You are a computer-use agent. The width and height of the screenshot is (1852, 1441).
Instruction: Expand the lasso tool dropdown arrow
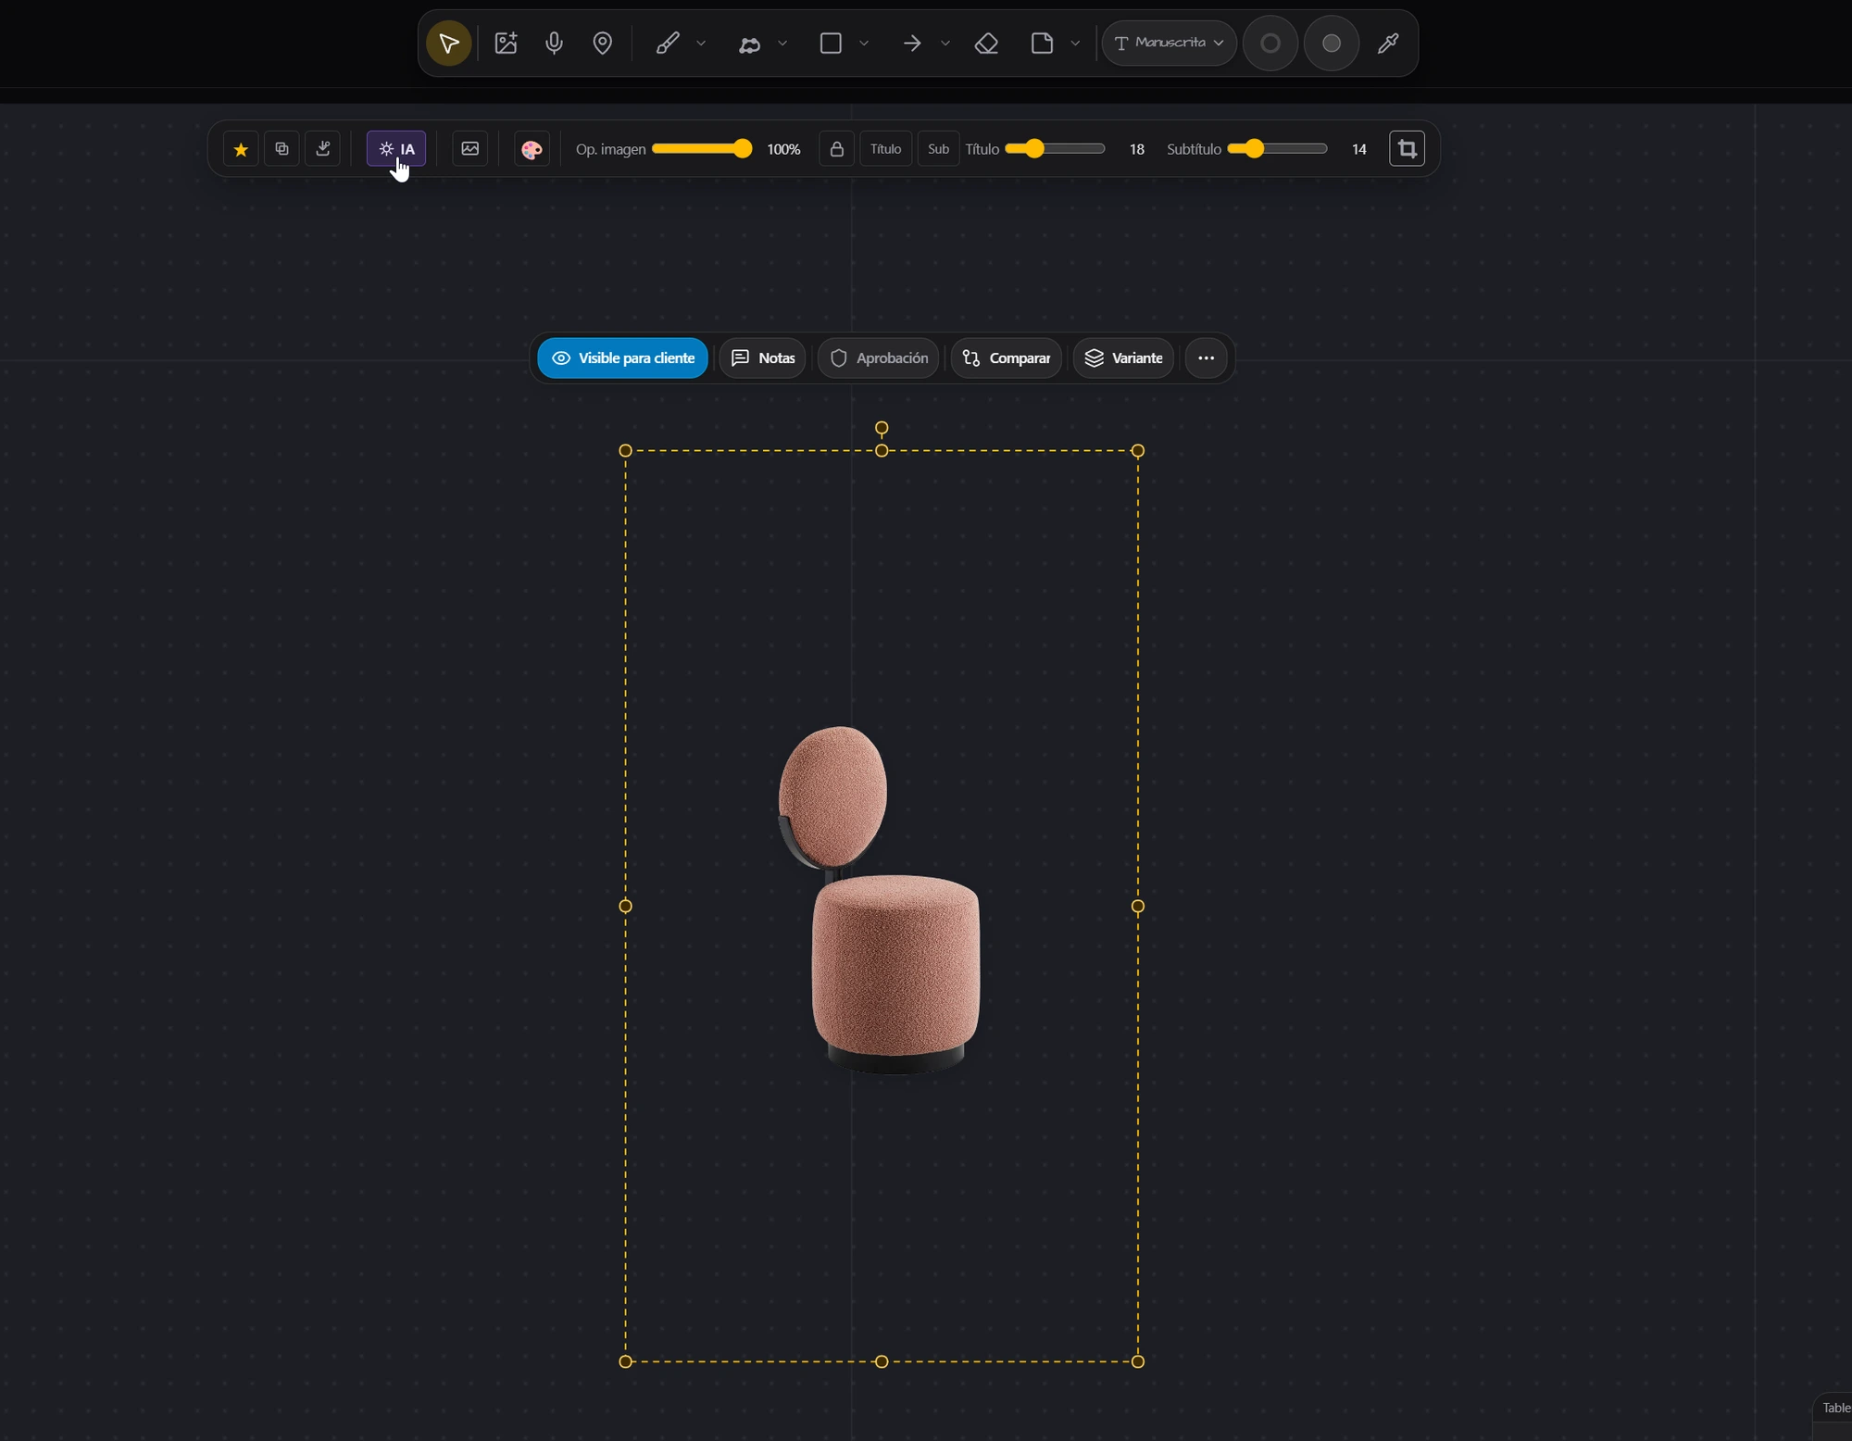(782, 44)
